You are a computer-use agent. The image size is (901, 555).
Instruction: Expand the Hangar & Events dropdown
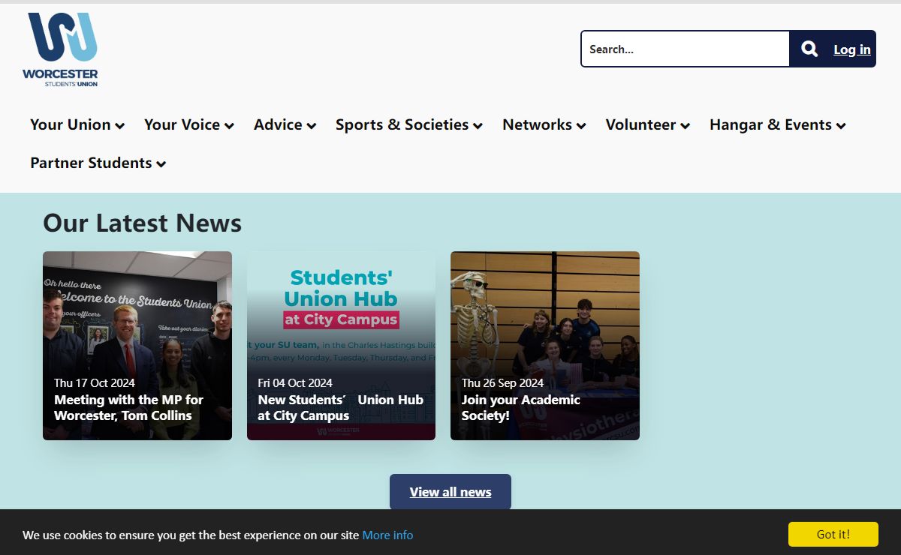coord(778,125)
